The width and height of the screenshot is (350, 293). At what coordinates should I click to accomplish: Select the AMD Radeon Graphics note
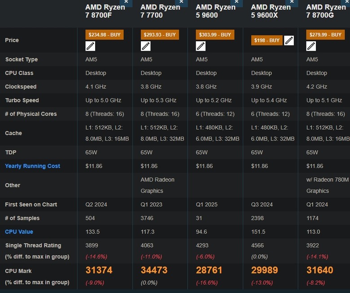(x=157, y=185)
